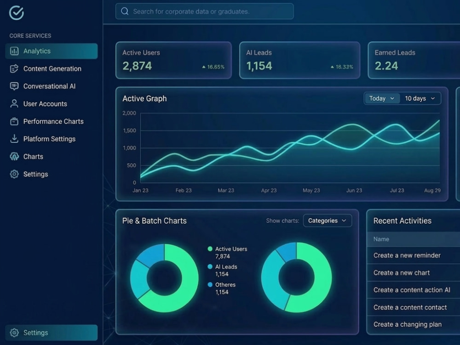Select the Active Users stat card
The image size is (460, 345).
(174, 60)
